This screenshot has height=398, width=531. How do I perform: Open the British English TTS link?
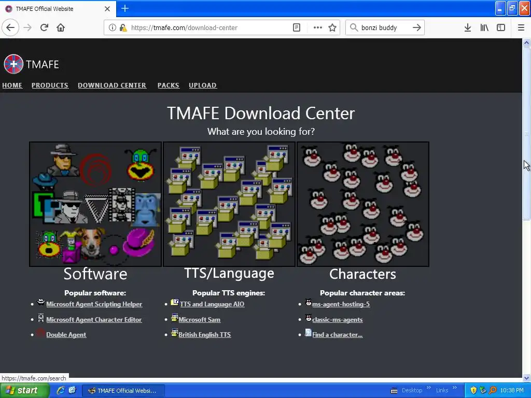tap(204, 334)
